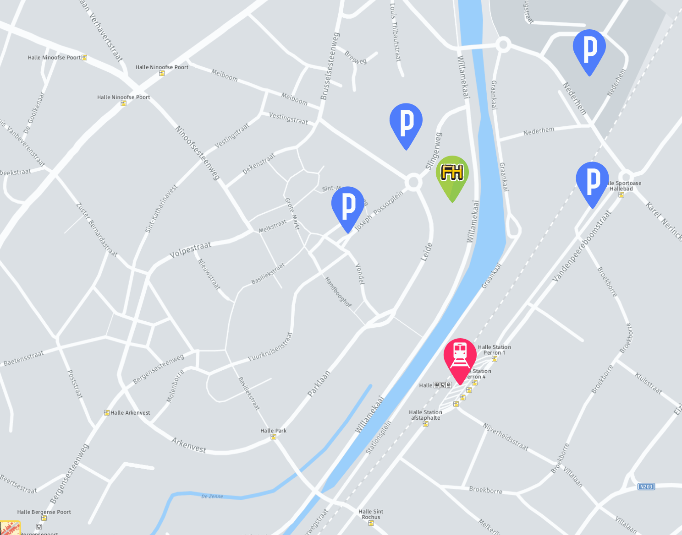Click the Volpestraat street label
The image size is (682, 535).
191,250
